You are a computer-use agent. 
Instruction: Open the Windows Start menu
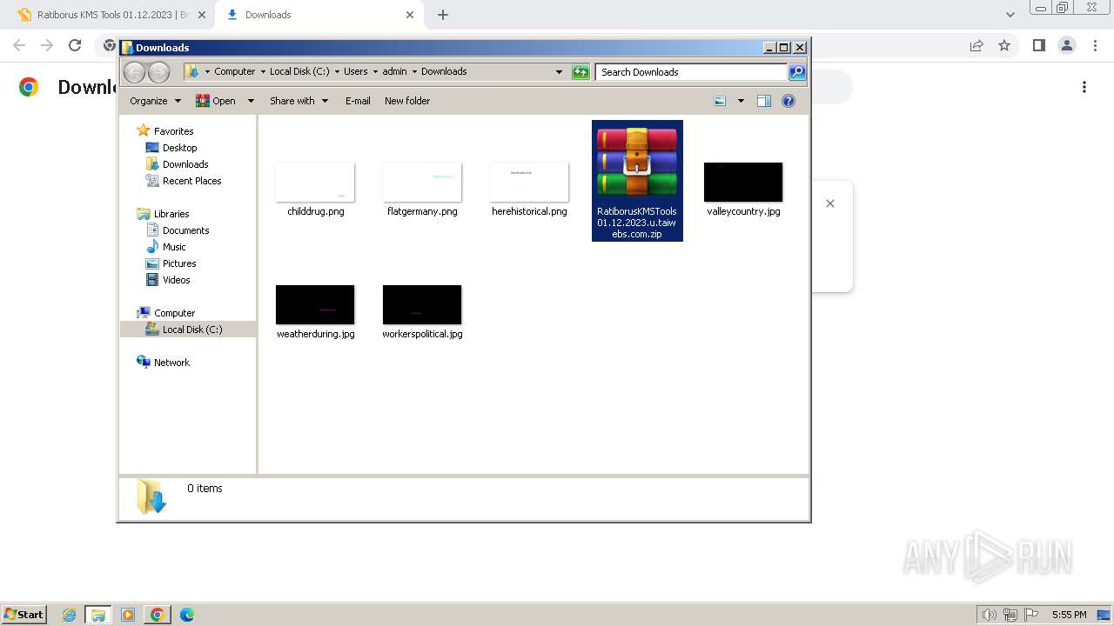(24, 614)
